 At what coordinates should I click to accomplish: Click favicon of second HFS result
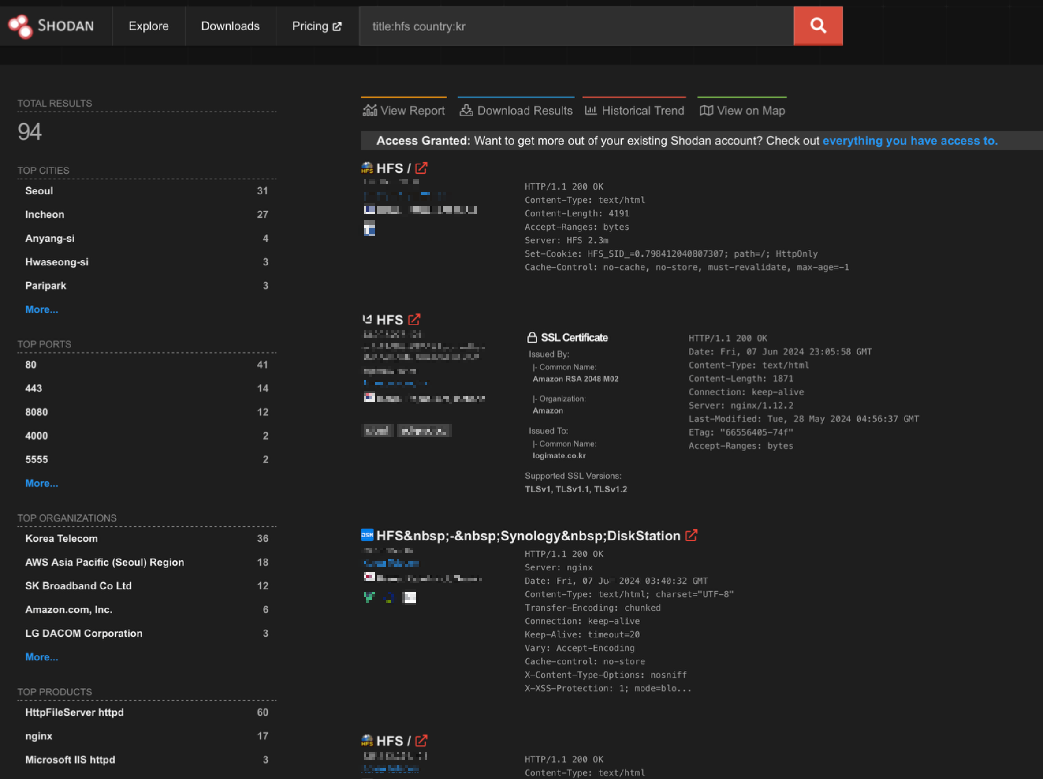367,319
